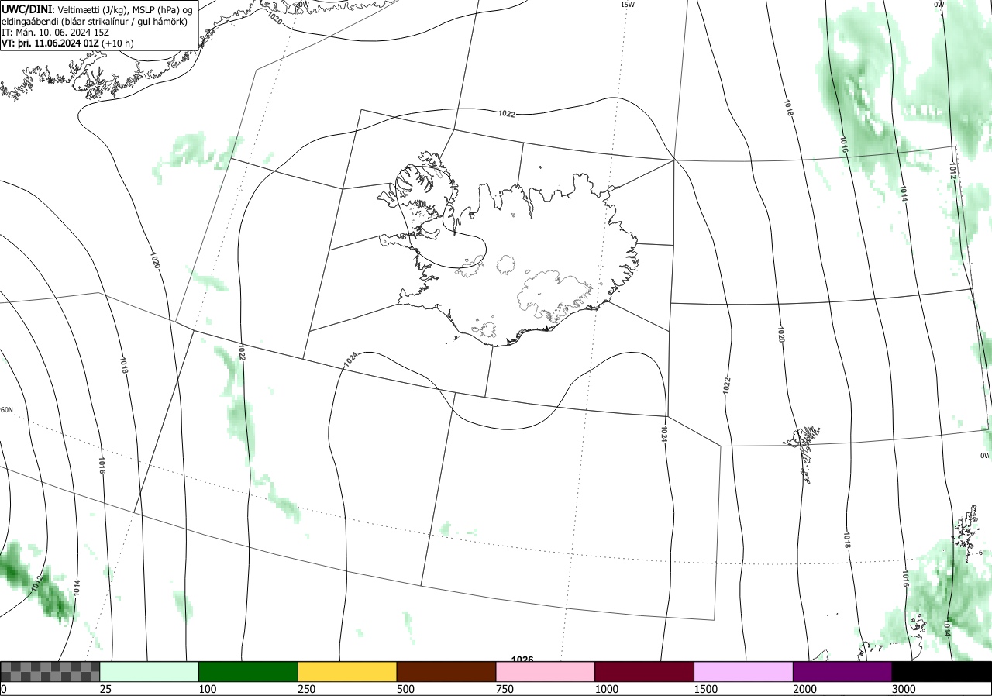Click the '2000' legend scale value
The width and height of the screenshot is (992, 696).
click(805, 689)
